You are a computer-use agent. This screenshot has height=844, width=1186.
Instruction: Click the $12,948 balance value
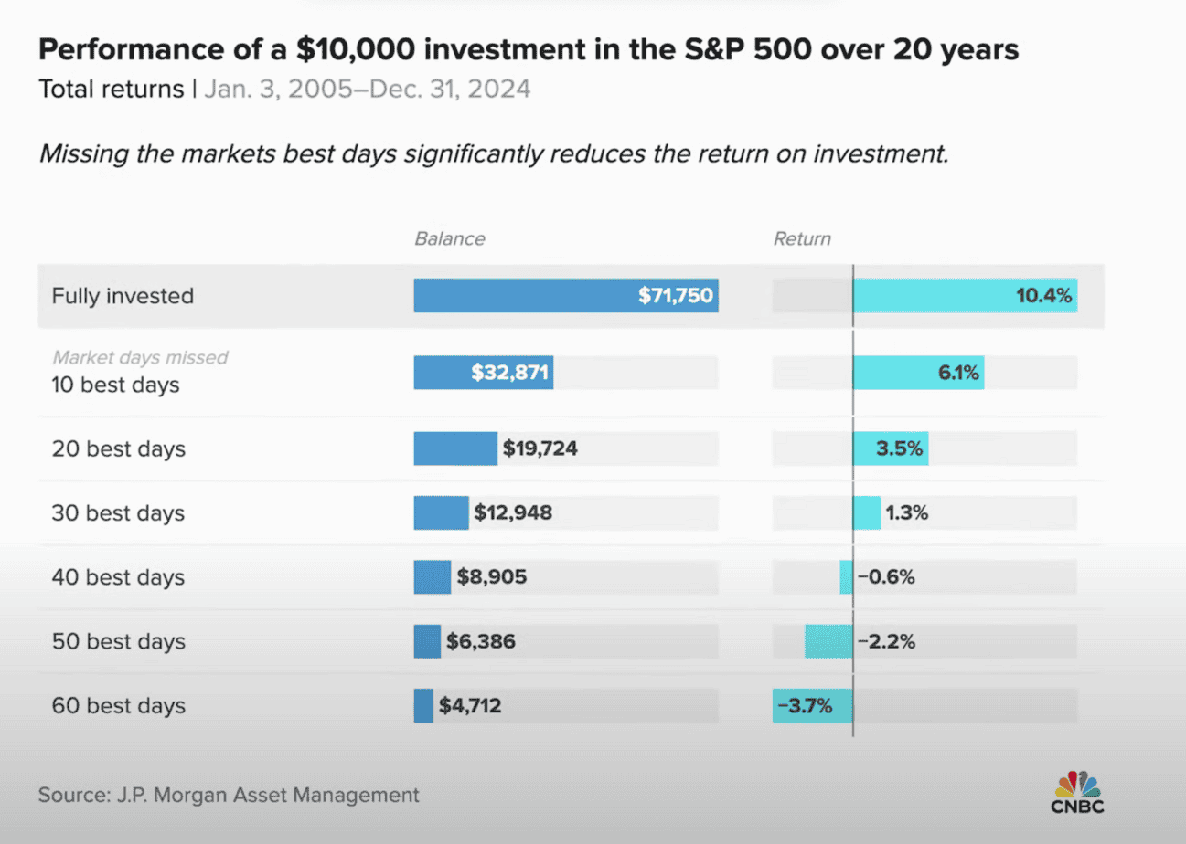pyautogui.click(x=513, y=513)
